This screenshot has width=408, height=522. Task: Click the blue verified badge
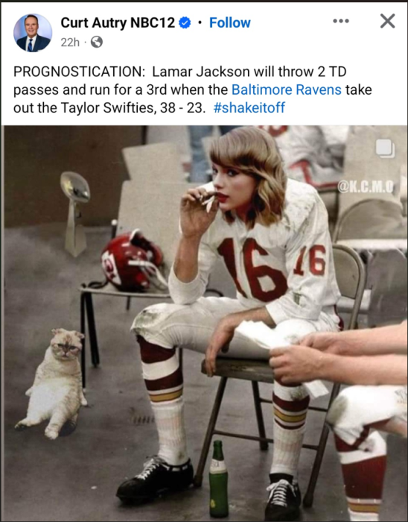[x=185, y=22]
